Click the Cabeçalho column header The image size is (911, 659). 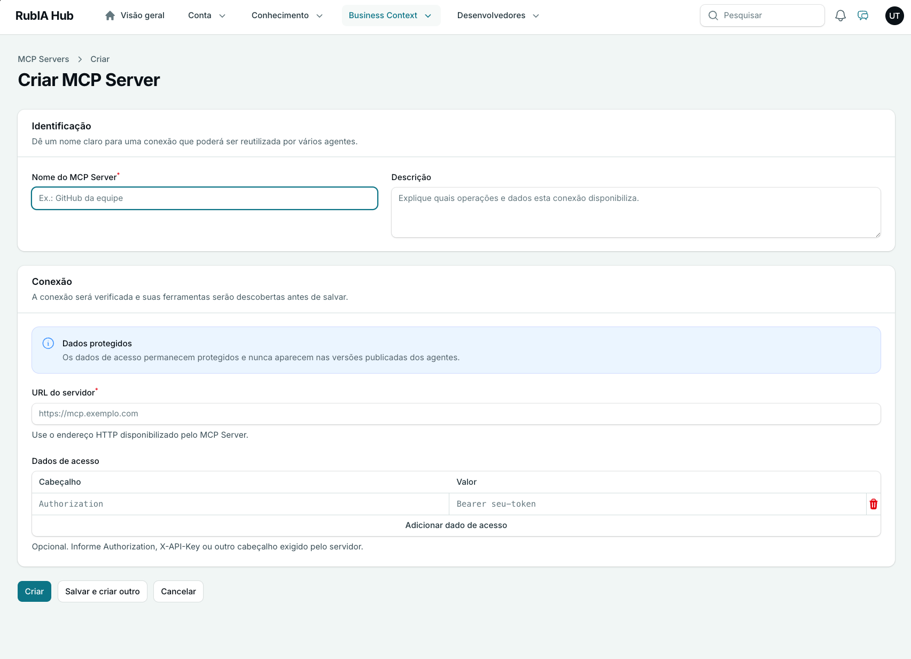tap(60, 482)
